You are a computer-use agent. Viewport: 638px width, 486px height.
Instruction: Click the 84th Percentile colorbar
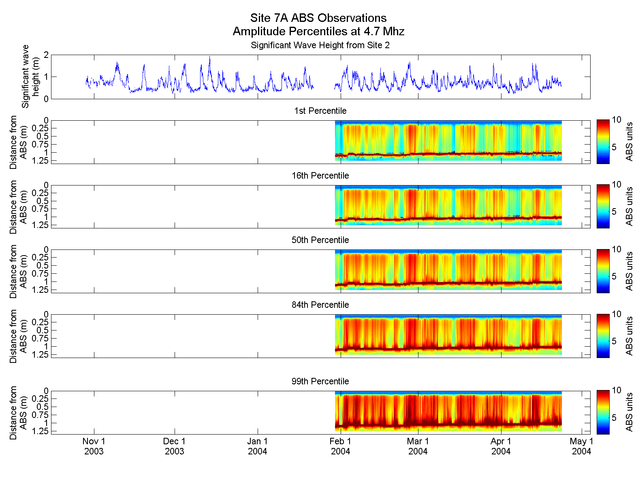(x=603, y=336)
